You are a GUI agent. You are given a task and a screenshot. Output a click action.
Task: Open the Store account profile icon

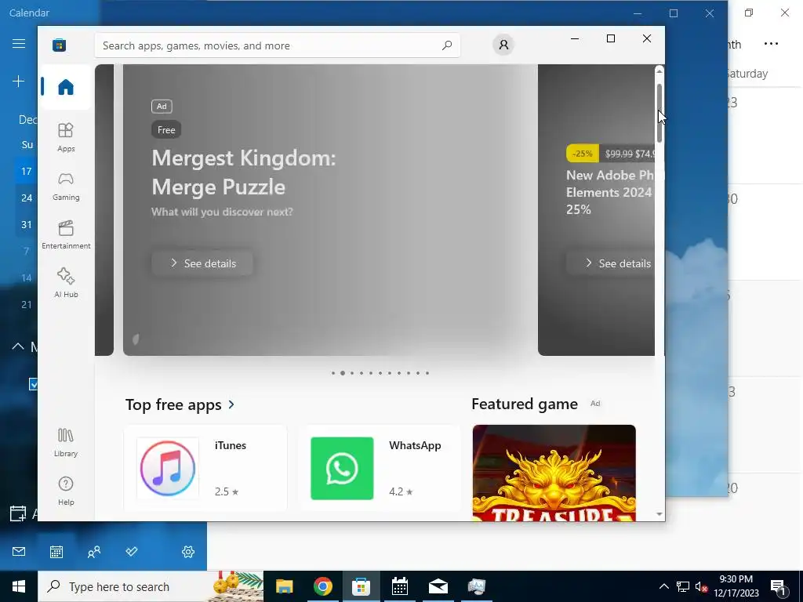pos(503,45)
